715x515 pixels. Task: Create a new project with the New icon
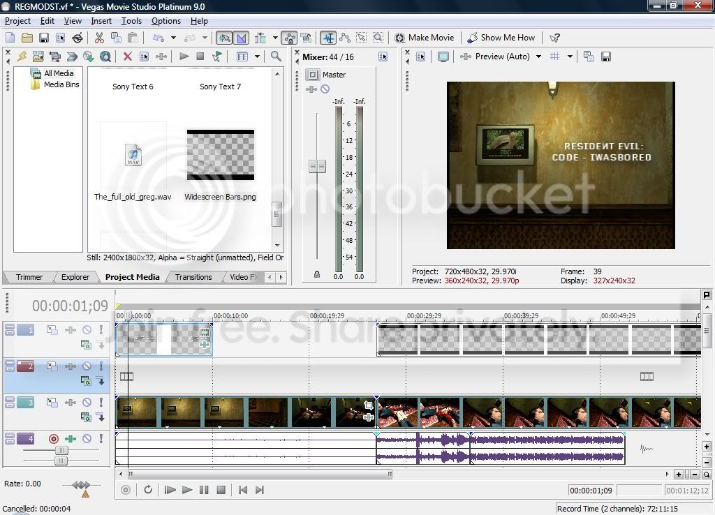[10, 38]
